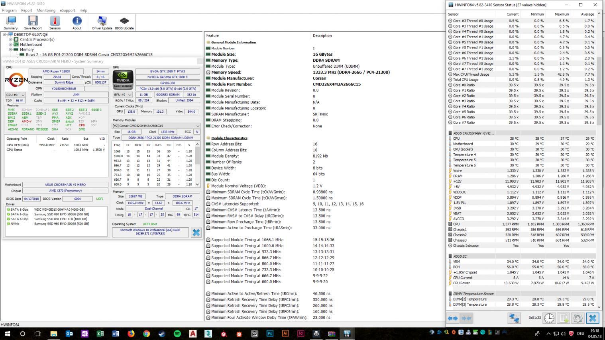Open the GPU #0 dropdown
Viewport: 605px width, 340px height.
(x=123, y=95)
